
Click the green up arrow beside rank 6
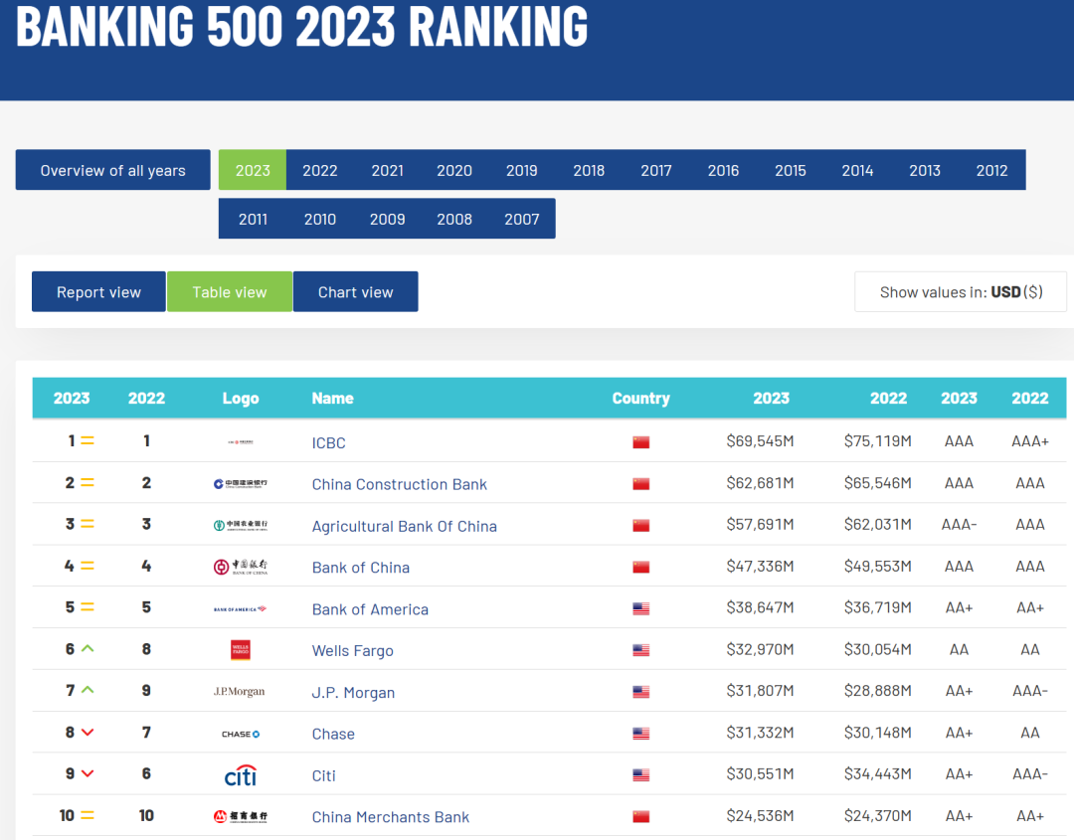pos(88,648)
